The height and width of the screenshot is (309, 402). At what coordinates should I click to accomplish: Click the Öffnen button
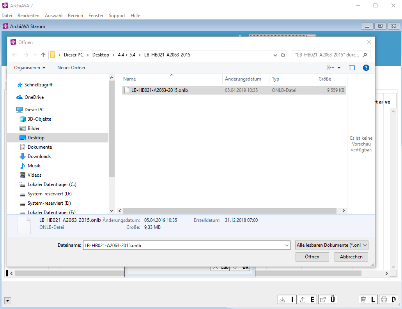pyautogui.click(x=312, y=257)
